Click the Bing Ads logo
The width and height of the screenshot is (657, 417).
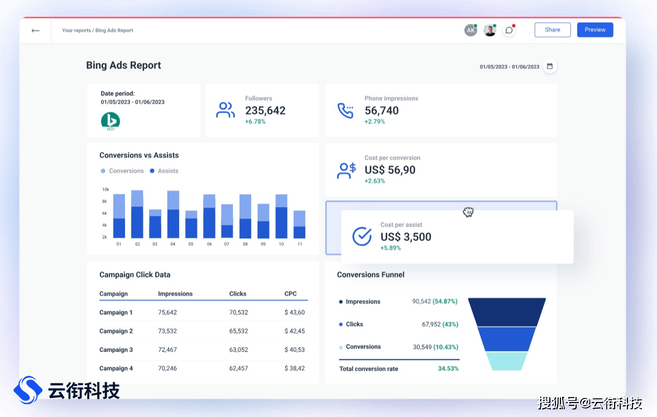(111, 121)
